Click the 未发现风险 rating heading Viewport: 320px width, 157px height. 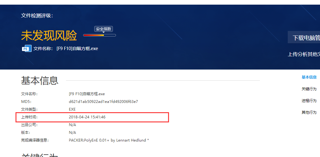(x=49, y=36)
